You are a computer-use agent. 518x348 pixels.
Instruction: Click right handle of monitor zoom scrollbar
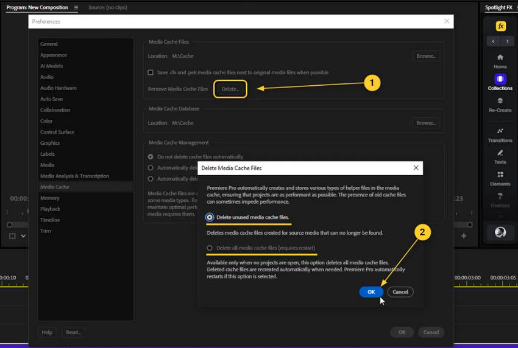click(469, 224)
